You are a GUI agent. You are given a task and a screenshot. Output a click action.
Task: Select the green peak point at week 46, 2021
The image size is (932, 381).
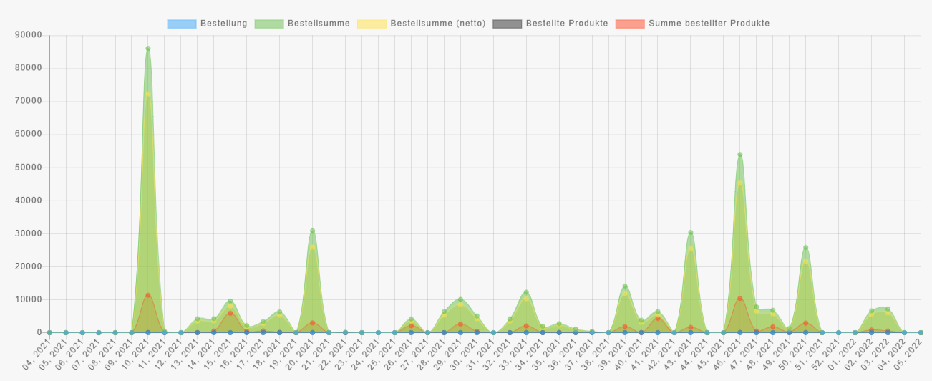click(x=740, y=155)
